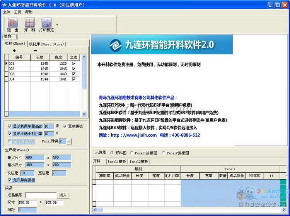Viewport: 290px width, 216px height.
Task: Decrease Panel种类 with spinner down
Action: coord(69,143)
